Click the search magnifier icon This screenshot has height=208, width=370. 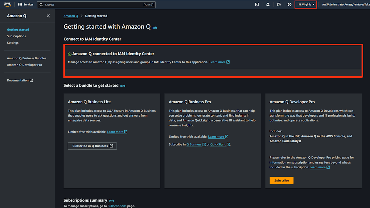[x=41, y=5]
